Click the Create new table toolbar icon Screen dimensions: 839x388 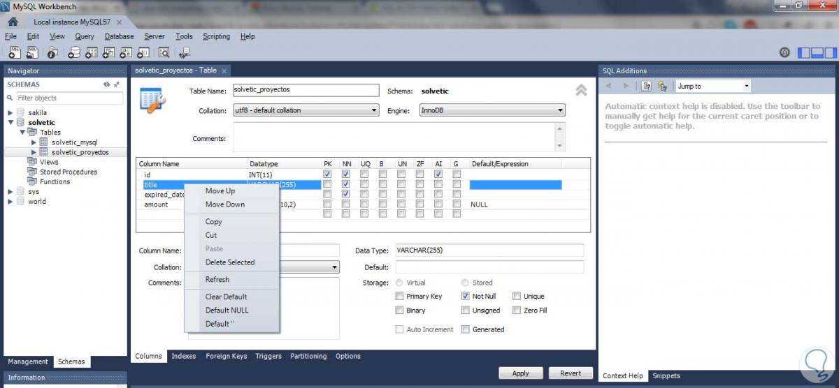tap(92, 52)
